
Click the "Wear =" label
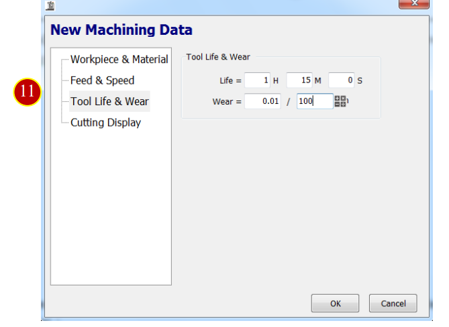pyautogui.click(x=227, y=102)
